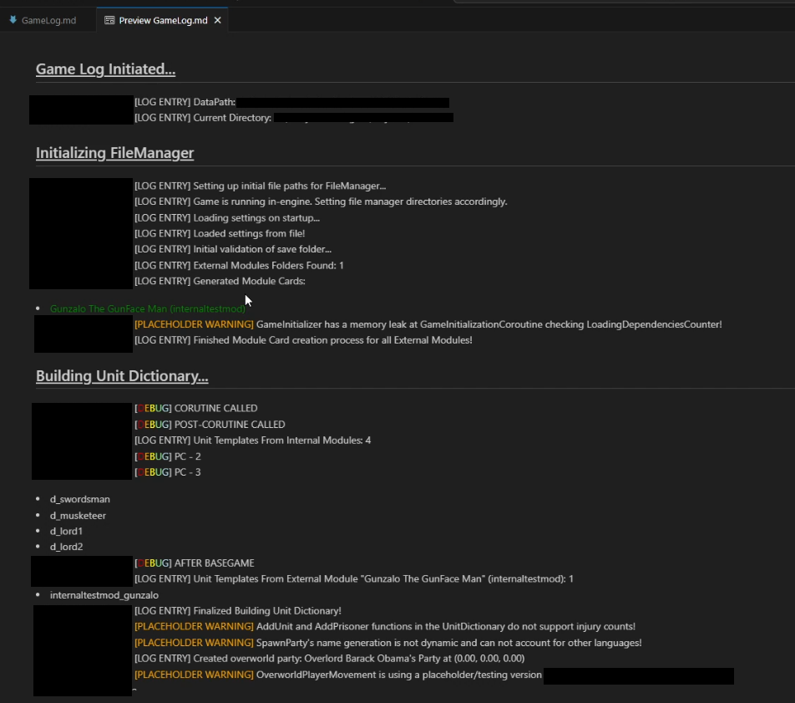The width and height of the screenshot is (795, 703).
Task: Click the green Gunzalo The GunFace Man entry
Action: point(148,309)
